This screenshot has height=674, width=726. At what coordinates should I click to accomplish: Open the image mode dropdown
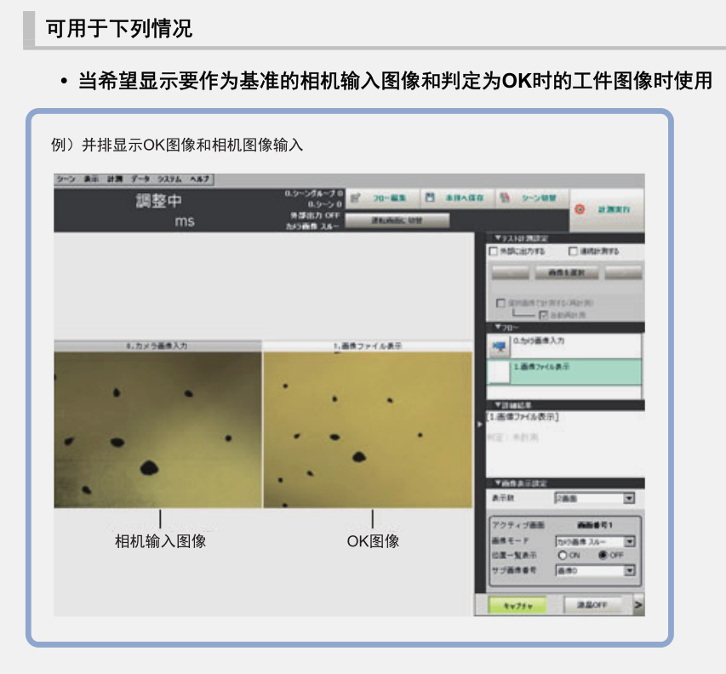click(x=595, y=541)
